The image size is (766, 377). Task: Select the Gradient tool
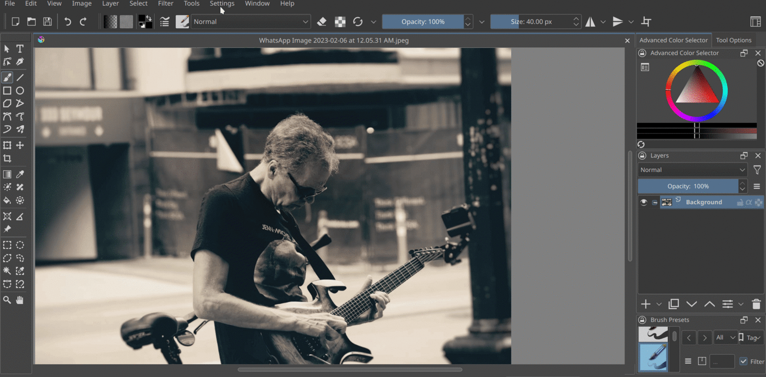(x=7, y=175)
